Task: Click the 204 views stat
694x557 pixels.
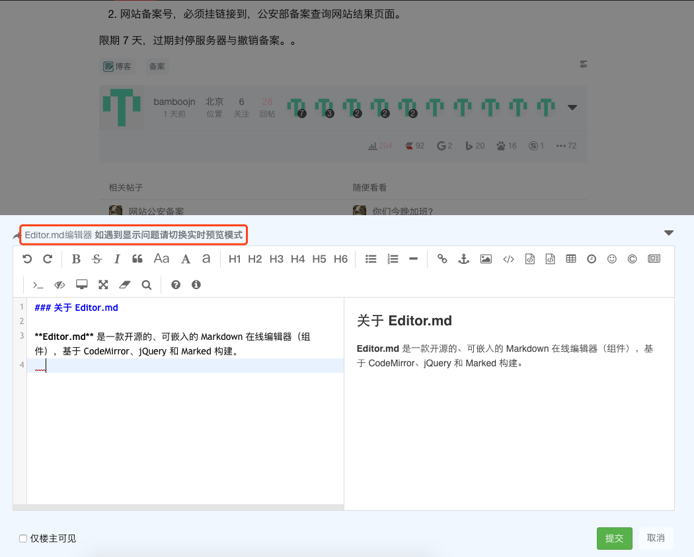Action: pyautogui.click(x=380, y=146)
